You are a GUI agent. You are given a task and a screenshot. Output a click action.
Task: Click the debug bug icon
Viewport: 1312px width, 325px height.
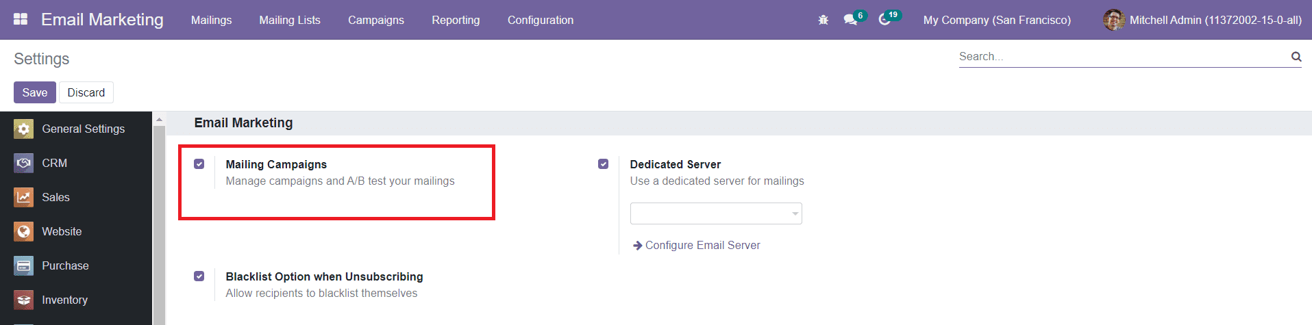coord(823,20)
